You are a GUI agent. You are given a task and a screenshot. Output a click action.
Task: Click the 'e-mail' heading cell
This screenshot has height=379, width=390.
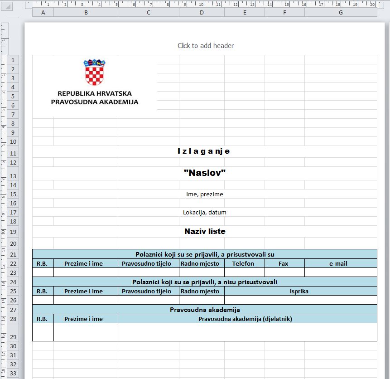tap(341, 263)
